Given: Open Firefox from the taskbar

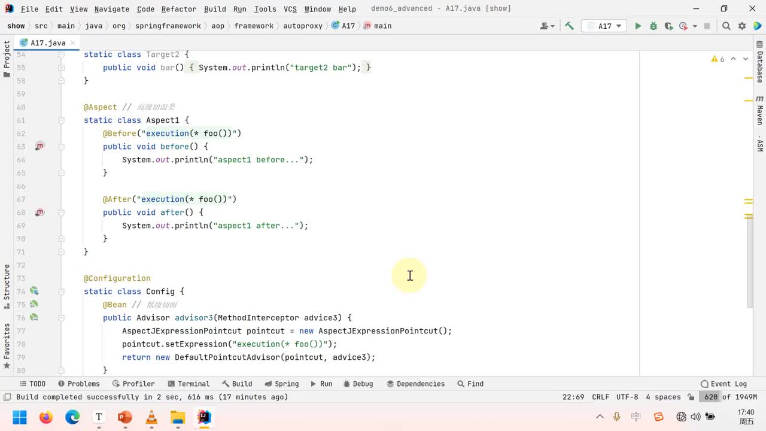Looking at the screenshot, I should pyautogui.click(x=46, y=417).
